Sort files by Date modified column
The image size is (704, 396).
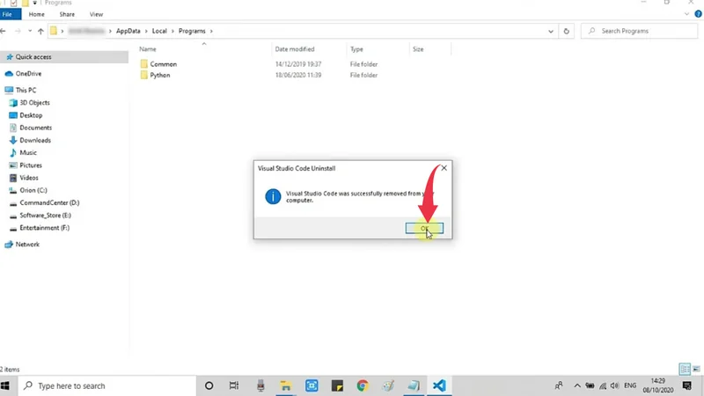click(295, 49)
